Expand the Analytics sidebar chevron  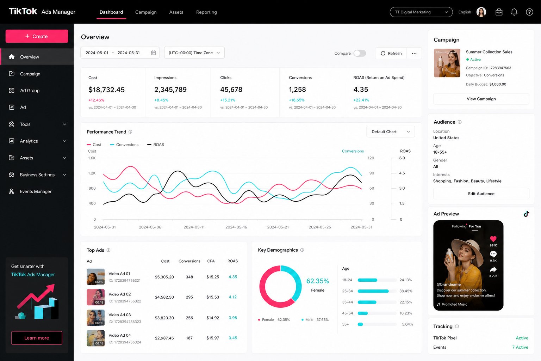64,141
